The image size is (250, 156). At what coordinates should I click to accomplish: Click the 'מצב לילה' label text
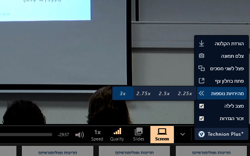234,106
